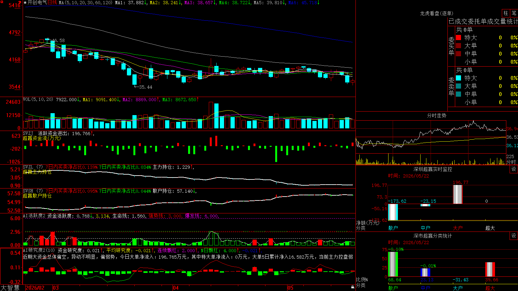Click the 超赢主力持仓 label

(37, 172)
